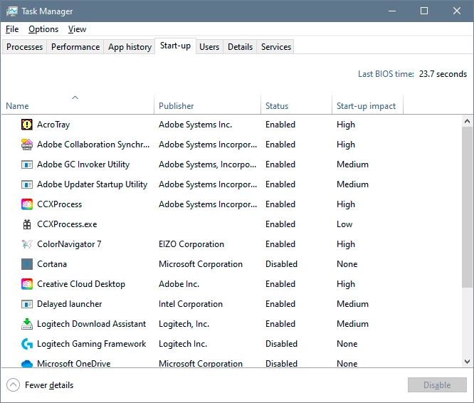Sort by the Publisher column header
The height and width of the screenshot is (403, 474).
[207, 104]
